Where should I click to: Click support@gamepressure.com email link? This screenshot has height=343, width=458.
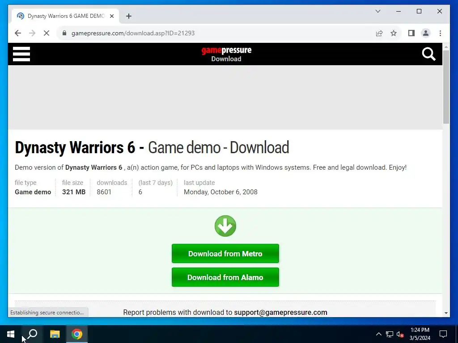[x=280, y=312]
